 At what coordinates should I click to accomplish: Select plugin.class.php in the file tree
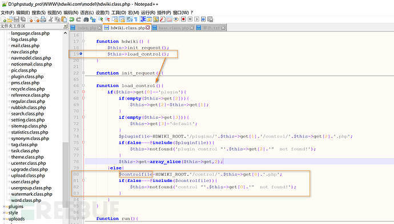point(27,77)
